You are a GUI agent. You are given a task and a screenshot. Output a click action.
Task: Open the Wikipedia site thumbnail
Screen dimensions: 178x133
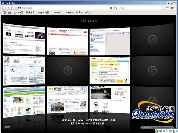(24, 70)
